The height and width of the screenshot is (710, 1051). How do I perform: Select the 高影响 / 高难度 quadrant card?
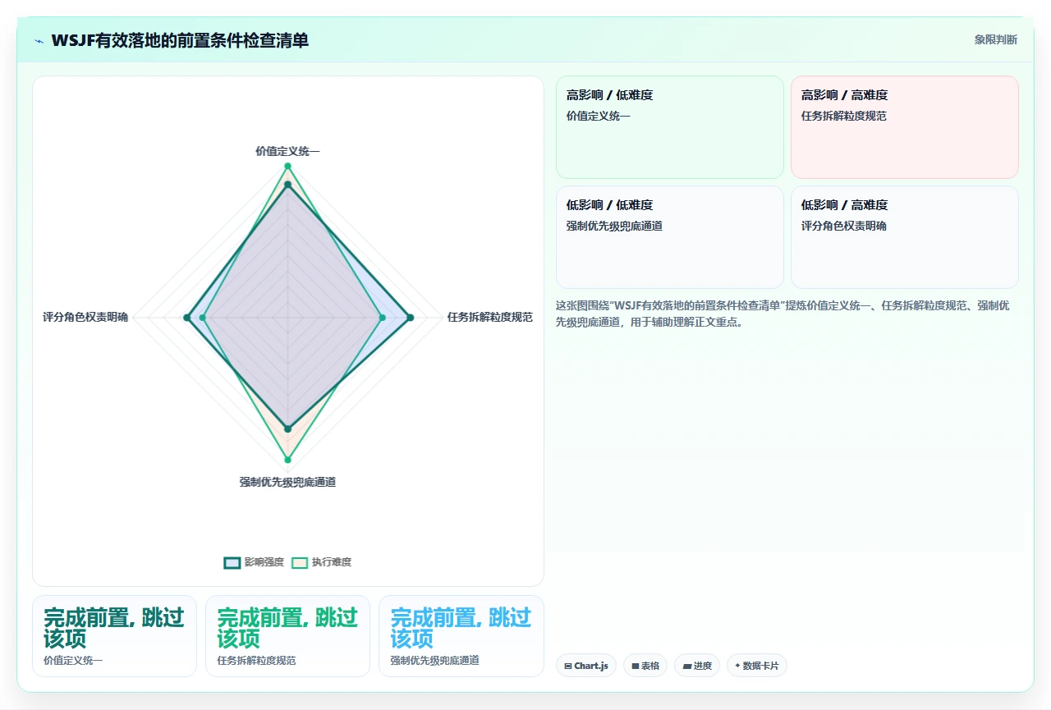coord(905,127)
